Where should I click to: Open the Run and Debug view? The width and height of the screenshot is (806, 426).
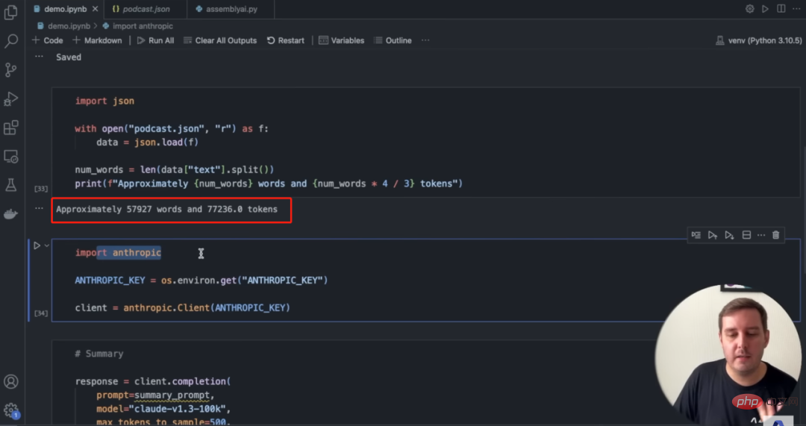10,98
